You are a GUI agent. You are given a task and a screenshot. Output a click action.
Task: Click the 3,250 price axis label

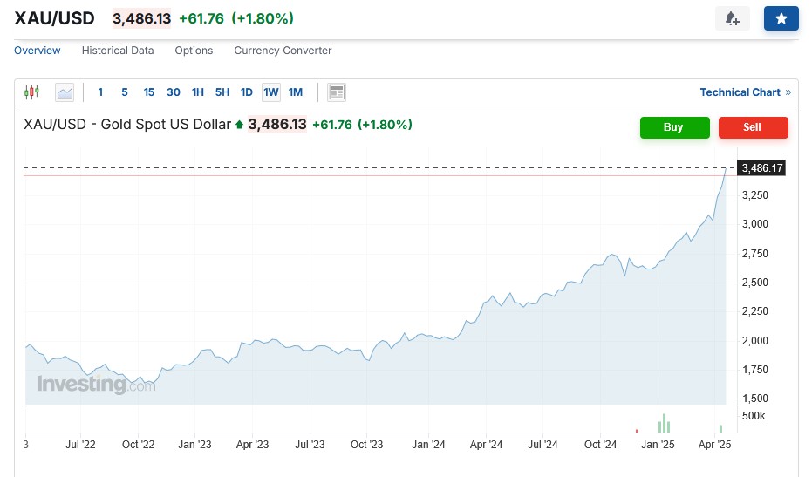pos(755,195)
